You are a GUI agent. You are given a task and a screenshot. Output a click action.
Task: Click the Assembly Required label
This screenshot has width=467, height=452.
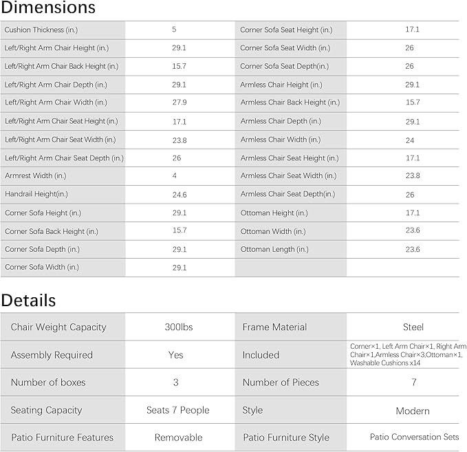pos(52,355)
